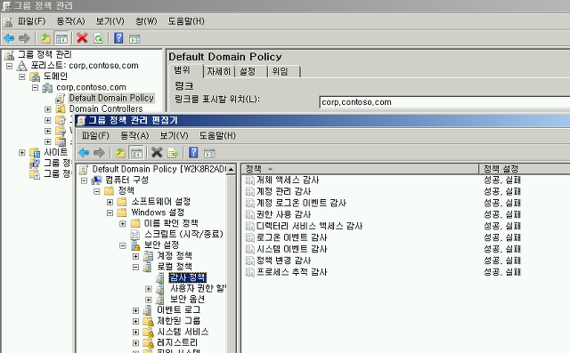Image resolution: width=570 pixels, height=353 pixels.
Task: Click Delete X icon in editor toolbar
Action: (x=157, y=153)
